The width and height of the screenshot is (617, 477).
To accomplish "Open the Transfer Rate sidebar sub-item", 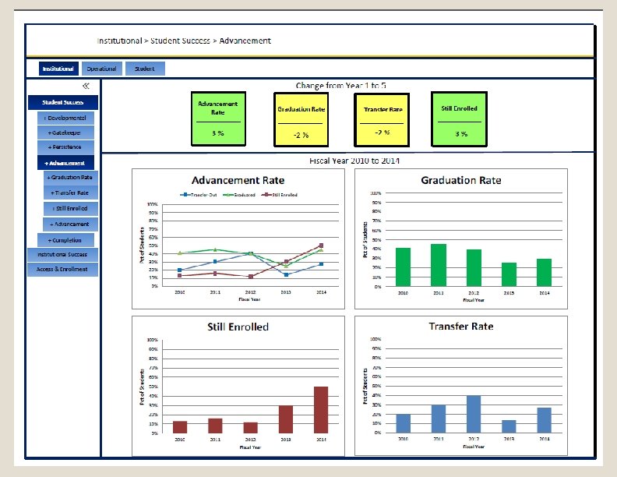I will 71,193.
